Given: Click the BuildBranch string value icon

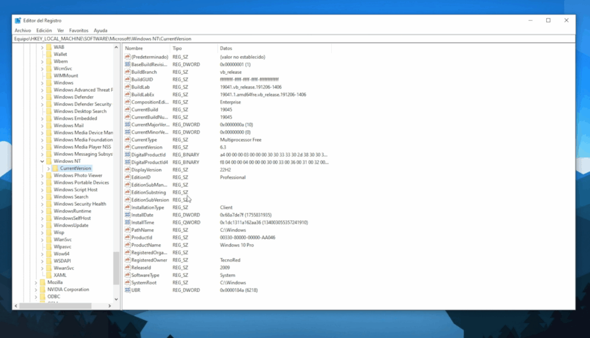Looking at the screenshot, I should point(127,72).
